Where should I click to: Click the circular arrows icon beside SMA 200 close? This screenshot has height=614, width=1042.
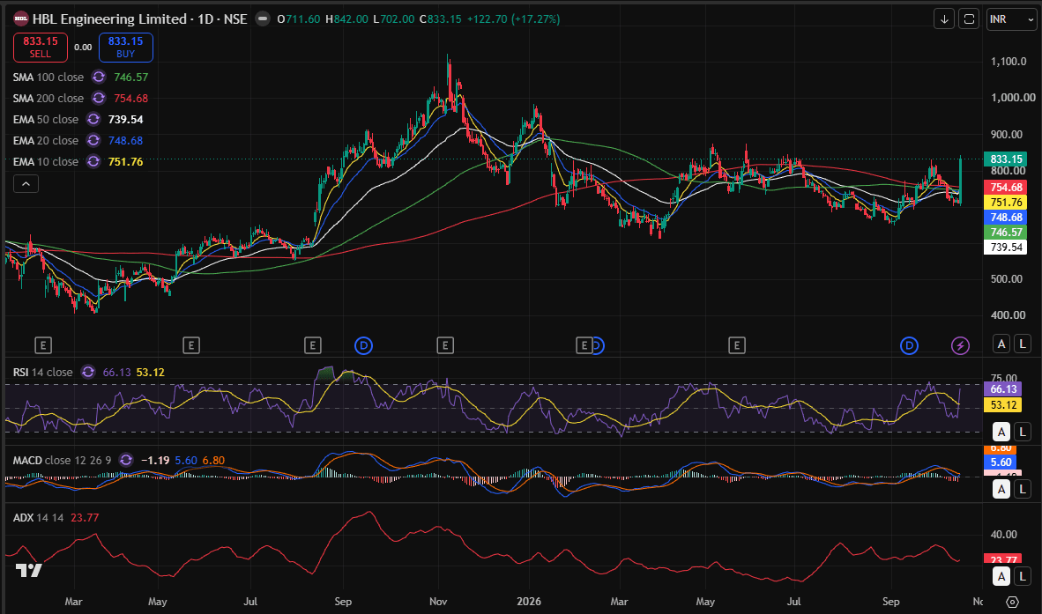tap(99, 99)
